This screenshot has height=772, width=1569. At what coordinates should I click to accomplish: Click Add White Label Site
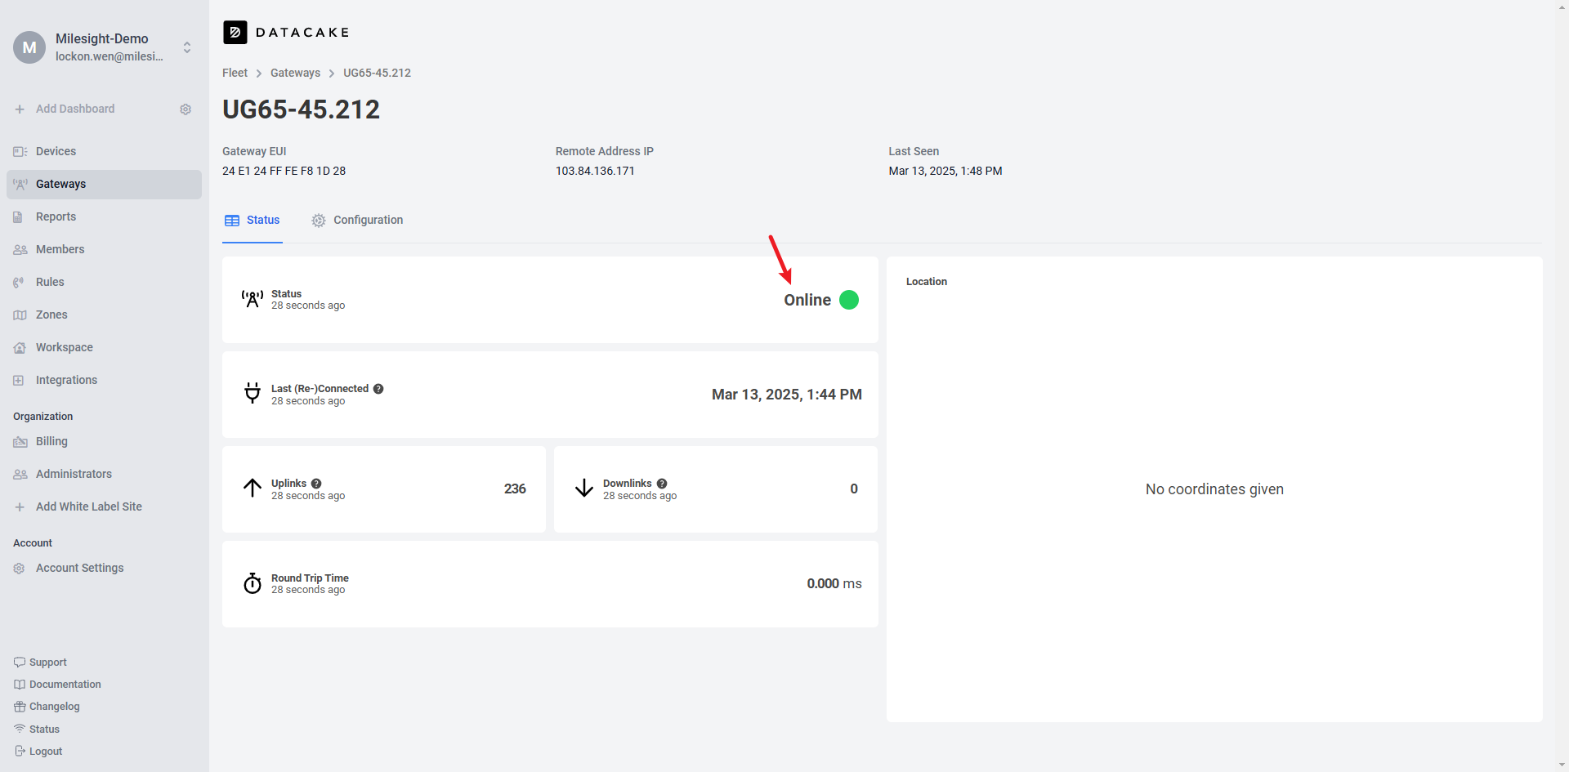(104, 507)
